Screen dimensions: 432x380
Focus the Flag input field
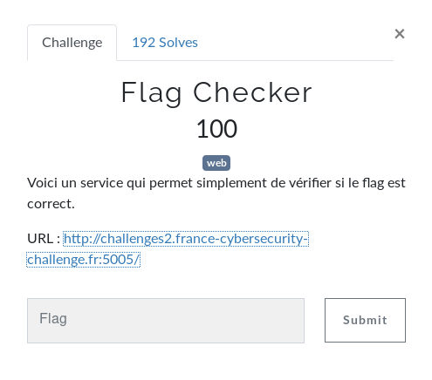166,321
